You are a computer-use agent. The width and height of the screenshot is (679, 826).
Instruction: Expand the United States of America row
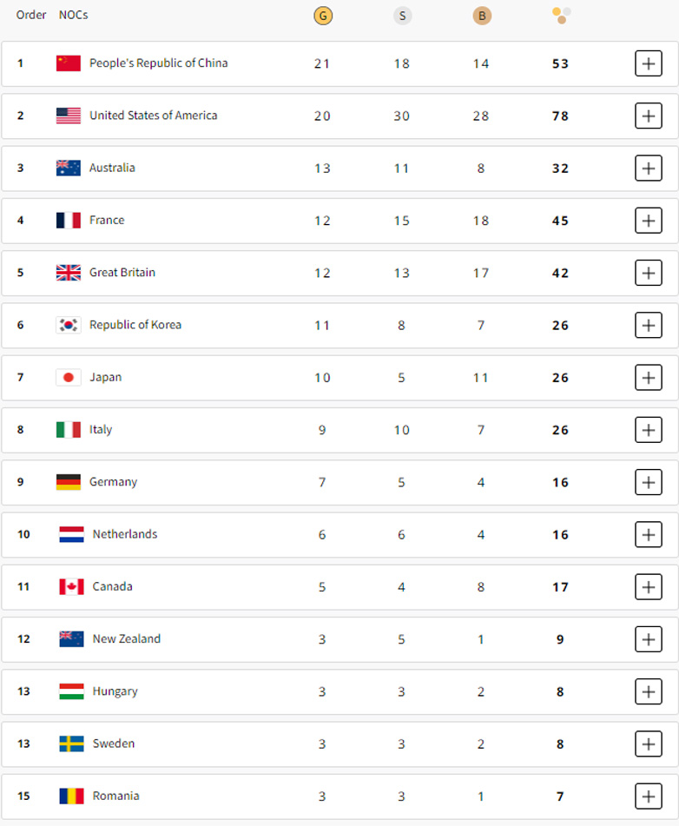[x=648, y=116]
